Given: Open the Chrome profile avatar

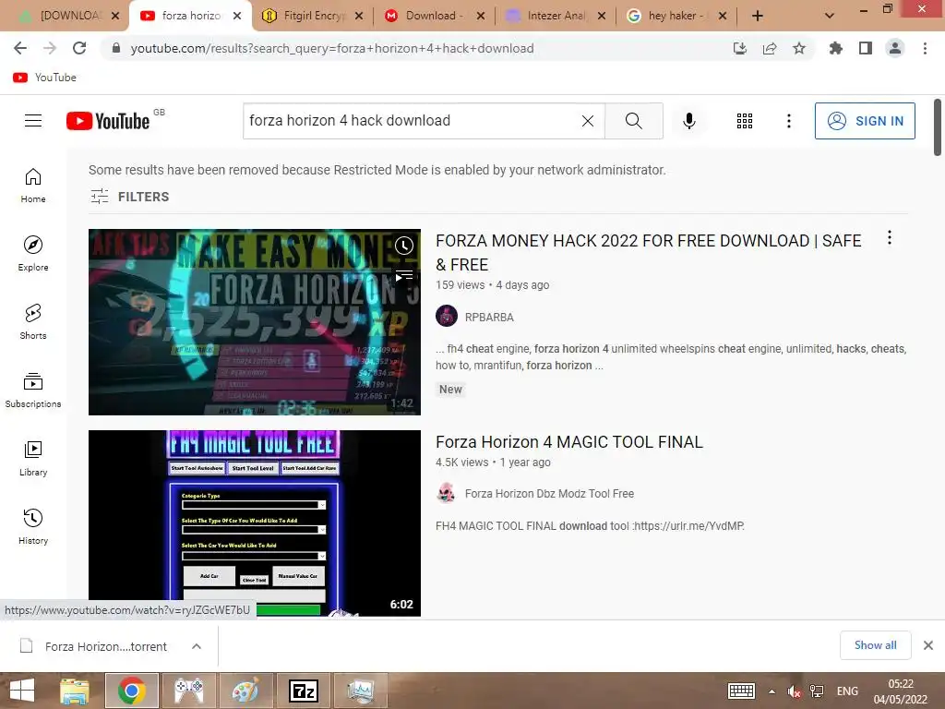Looking at the screenshot, I should coord(895,48).
